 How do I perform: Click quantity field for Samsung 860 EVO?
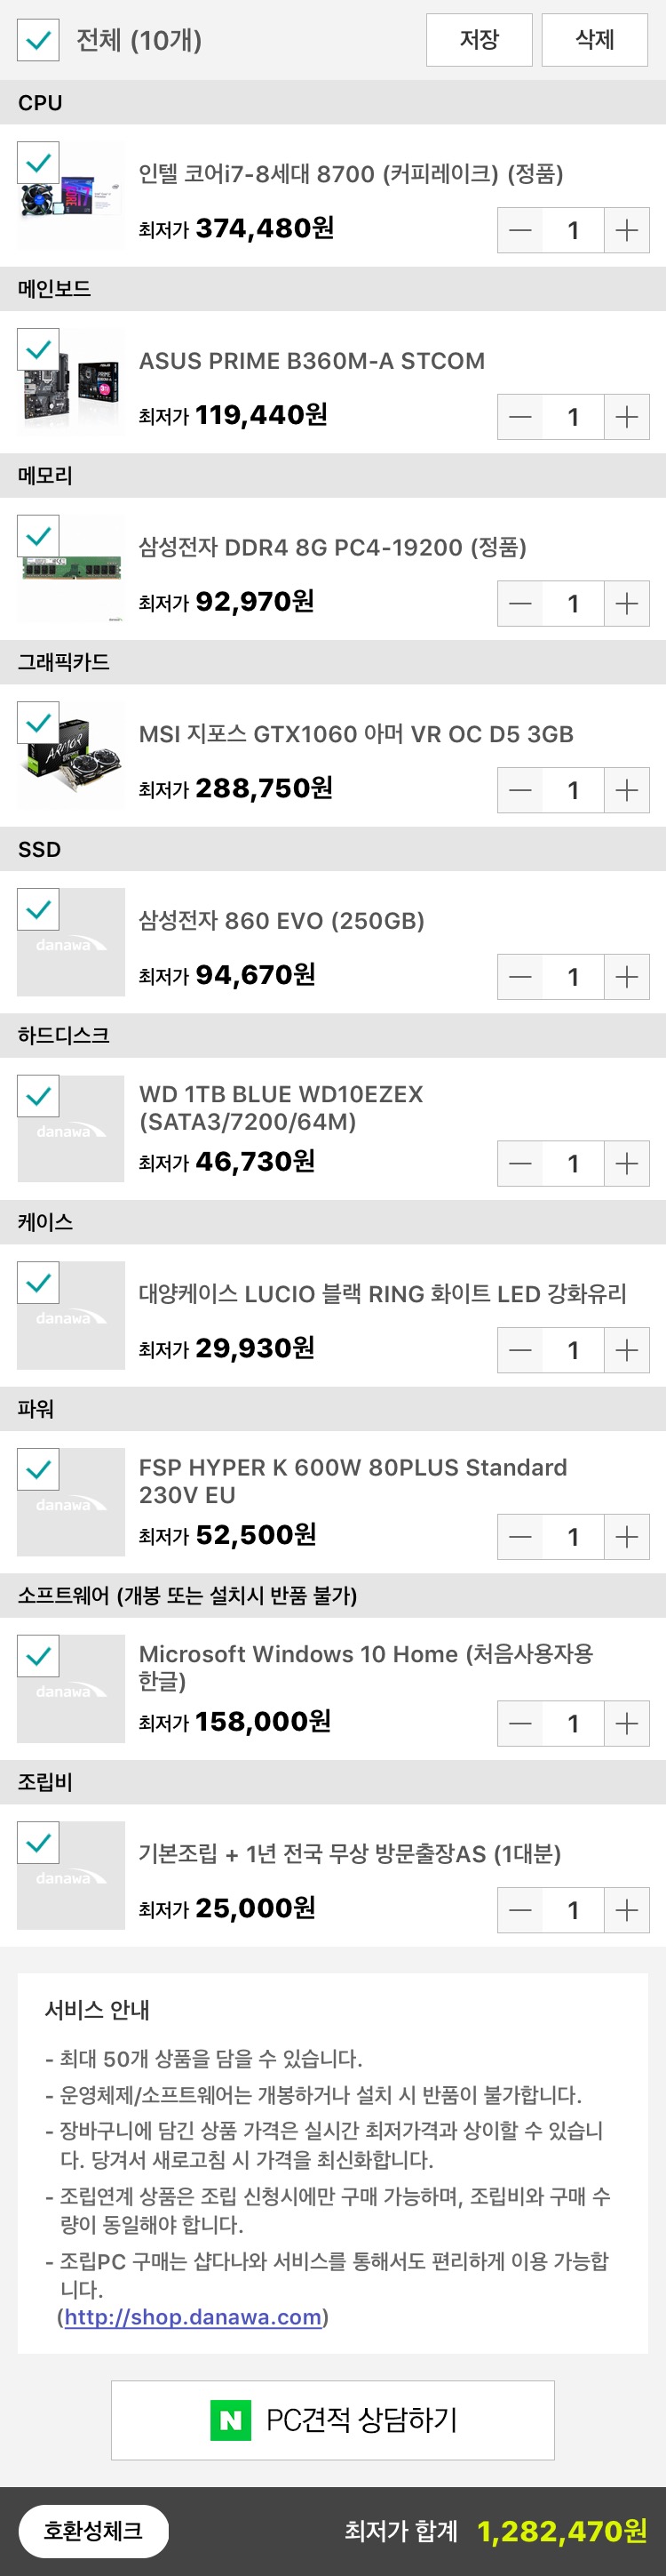573,977
